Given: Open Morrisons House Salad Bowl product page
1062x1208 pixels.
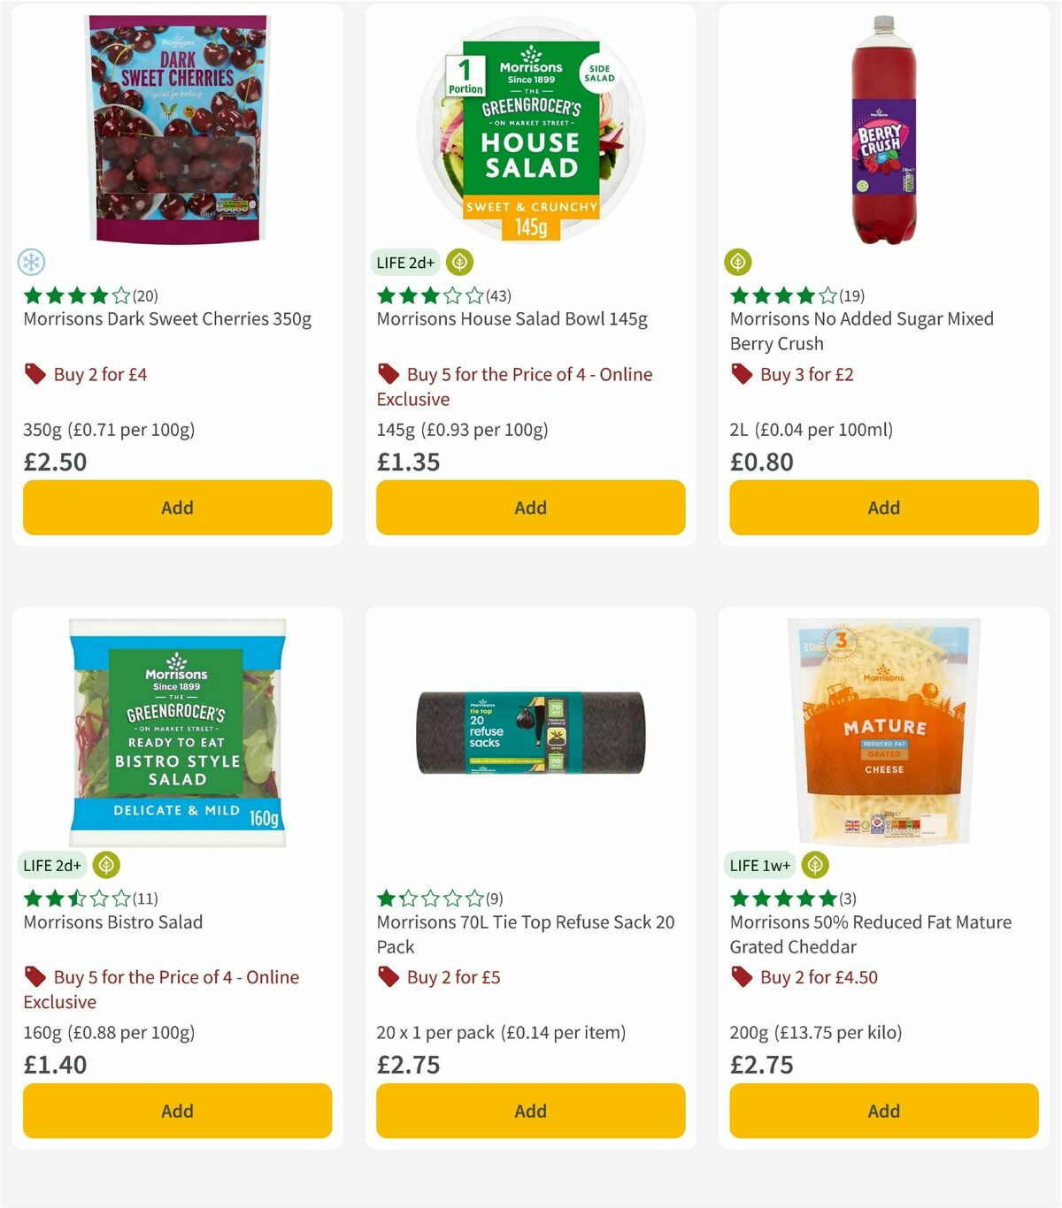Looking at the screenshot, I should 513,319.
